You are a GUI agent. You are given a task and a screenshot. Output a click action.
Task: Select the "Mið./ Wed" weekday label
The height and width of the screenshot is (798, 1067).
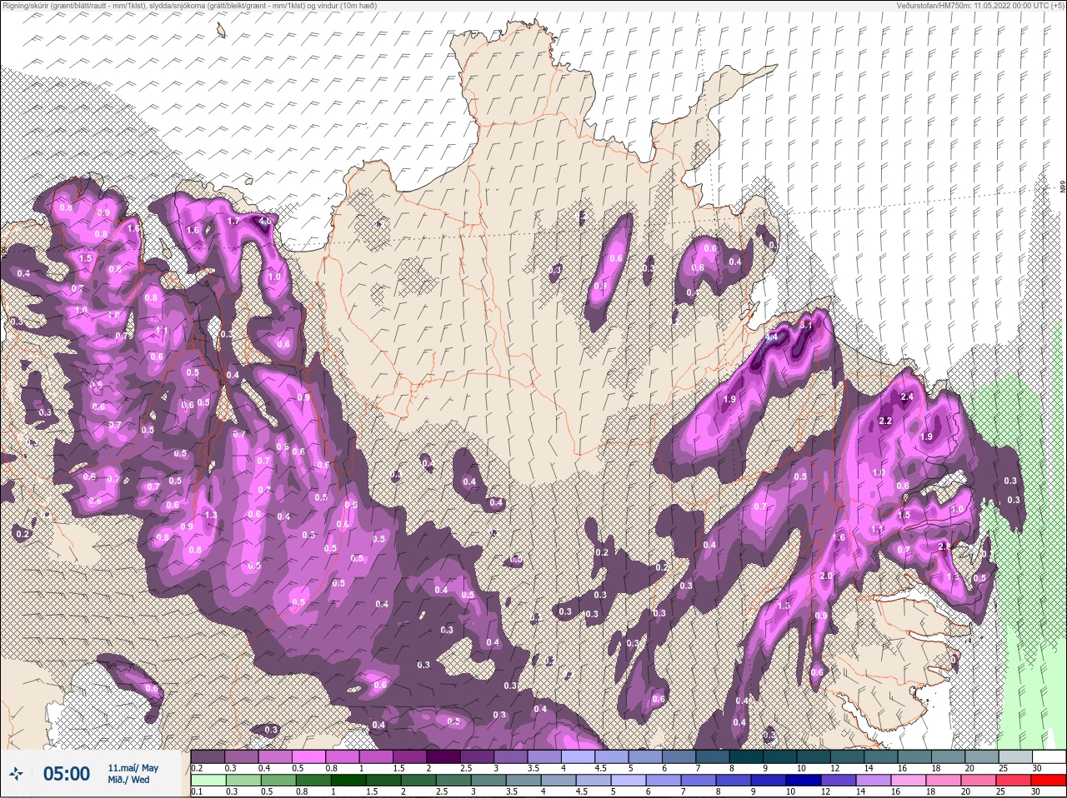click(x=128, y=781)
